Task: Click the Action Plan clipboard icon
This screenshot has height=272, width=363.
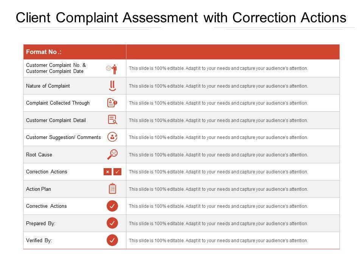Action: click(112, 188)
